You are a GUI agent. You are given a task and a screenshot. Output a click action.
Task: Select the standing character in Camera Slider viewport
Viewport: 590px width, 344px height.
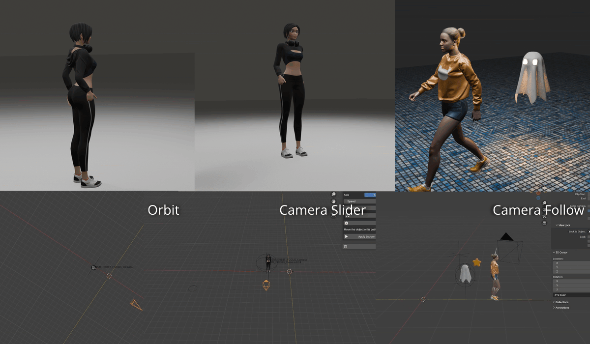(x=268, y=262)
